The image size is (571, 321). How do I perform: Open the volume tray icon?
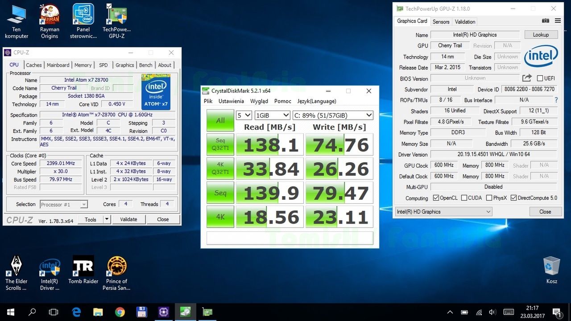point(493,312)
